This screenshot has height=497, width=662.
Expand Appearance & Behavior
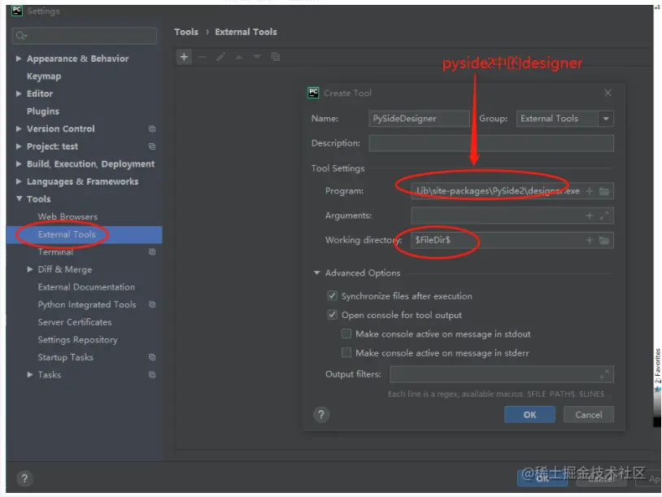point(19,59)
